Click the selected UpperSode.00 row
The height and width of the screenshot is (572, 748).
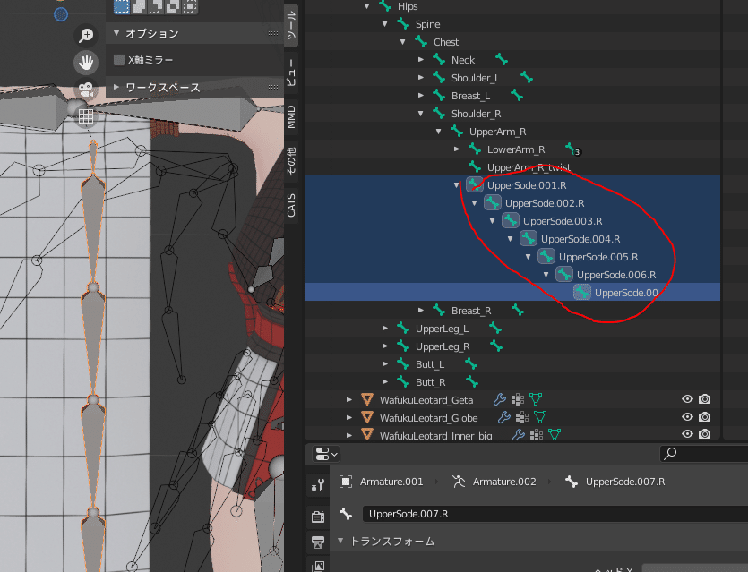click(x=512, y=292)
